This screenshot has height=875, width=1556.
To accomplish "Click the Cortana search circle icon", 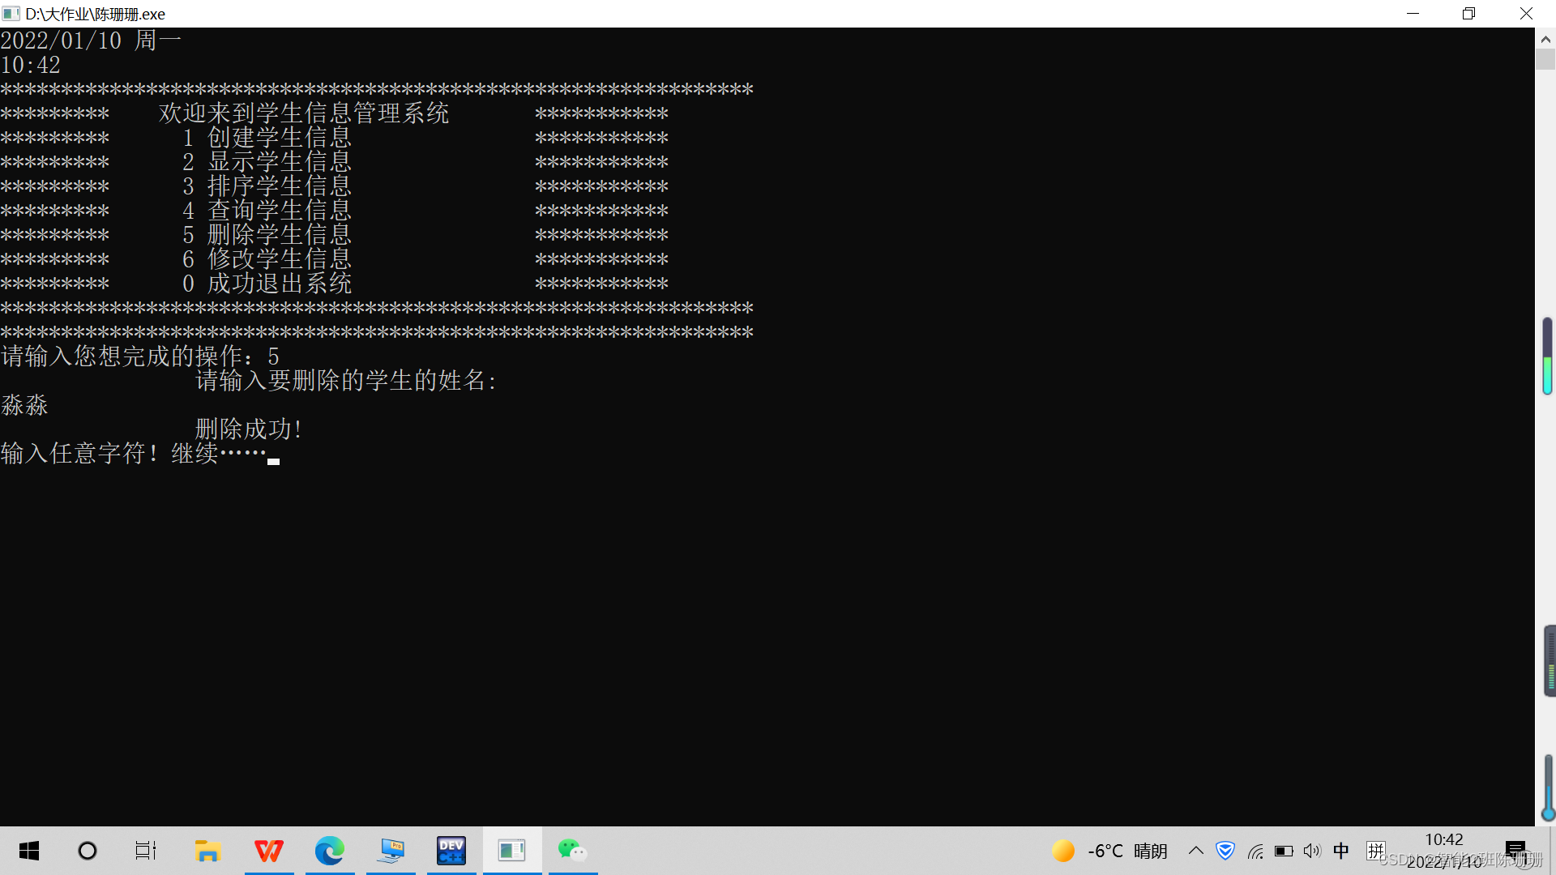I will tap(87, 851).
